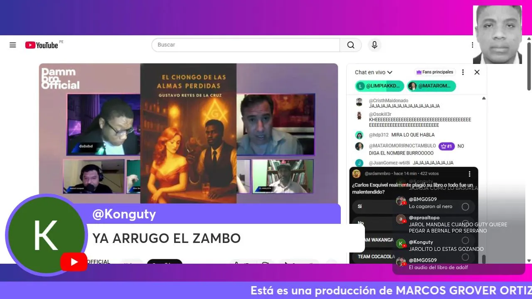Screen dimensions: 532x299
Task: Click the chat scroll up arrow
Action: pos(484,98)
